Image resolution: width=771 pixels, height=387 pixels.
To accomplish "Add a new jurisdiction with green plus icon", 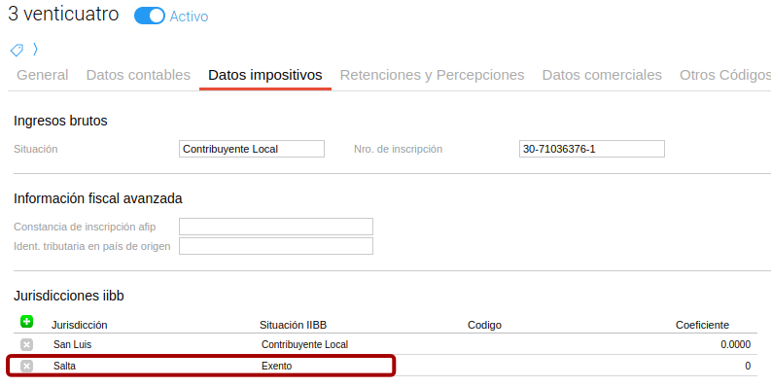I will tap(26, 322).
